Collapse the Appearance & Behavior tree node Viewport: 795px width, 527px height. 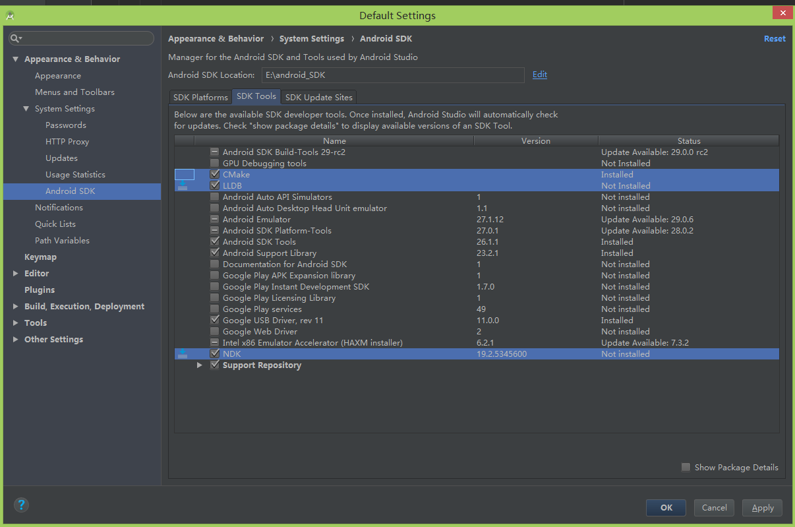point(16,59)
